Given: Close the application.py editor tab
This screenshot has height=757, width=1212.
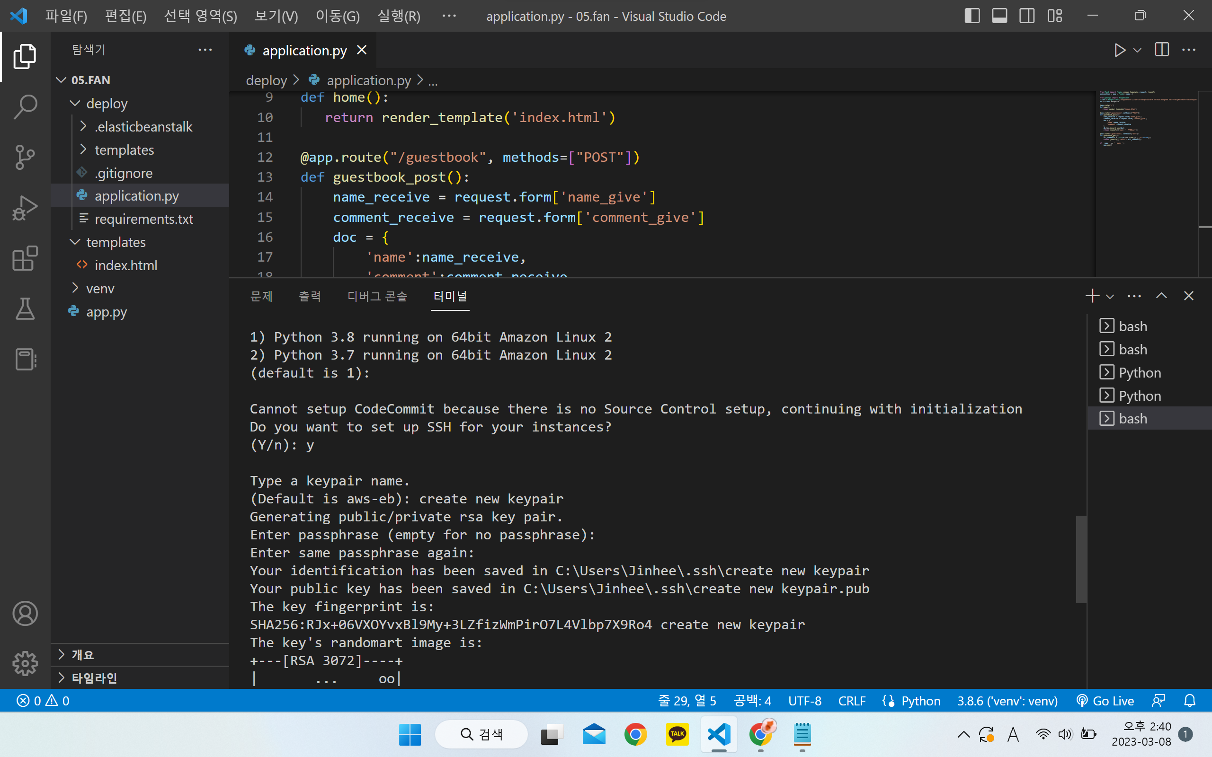Looking at the screenshot, I should click(362, 50).
